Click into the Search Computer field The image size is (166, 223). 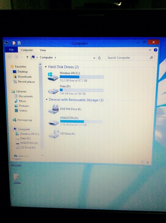pyautogui.click(x=128, y=58)
